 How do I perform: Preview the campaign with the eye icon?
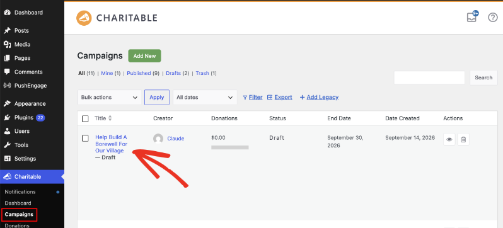(x=449, y=139)
